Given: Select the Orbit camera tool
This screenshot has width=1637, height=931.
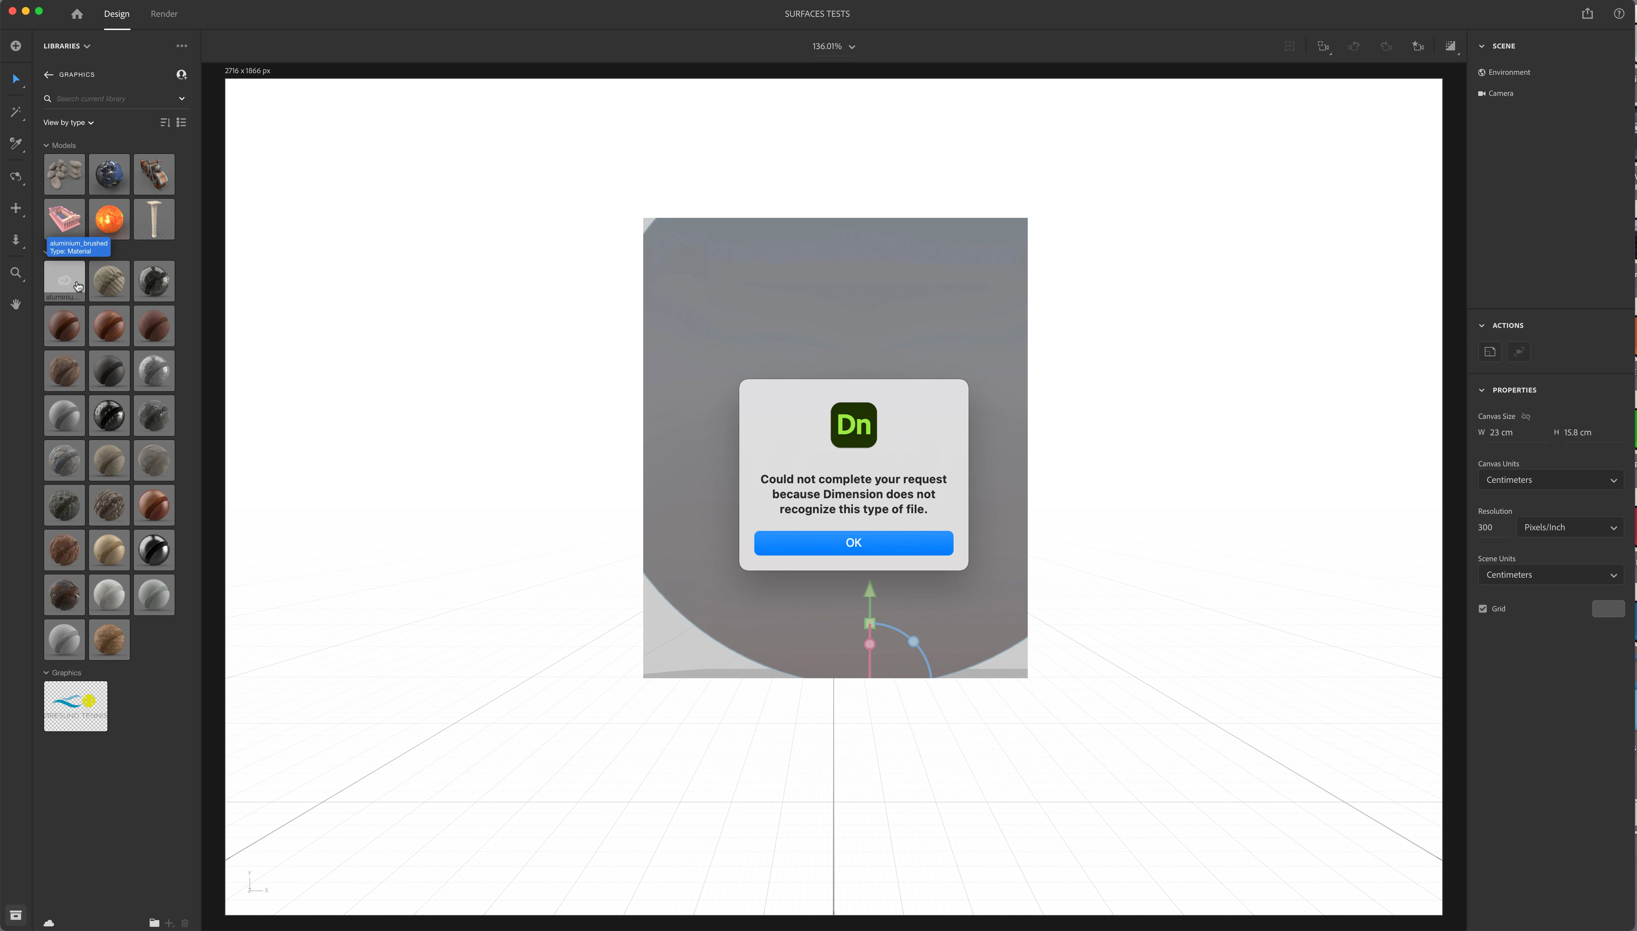Looking at the screenshot, I should tap(16, 177).
